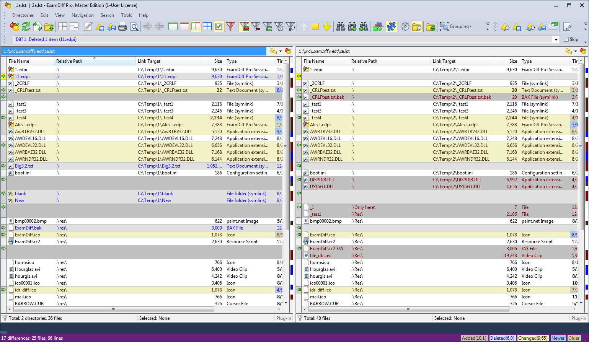589x342 pixels.
Task: Click the stacked folders with green plus icon
Action: tap(378, 26)
